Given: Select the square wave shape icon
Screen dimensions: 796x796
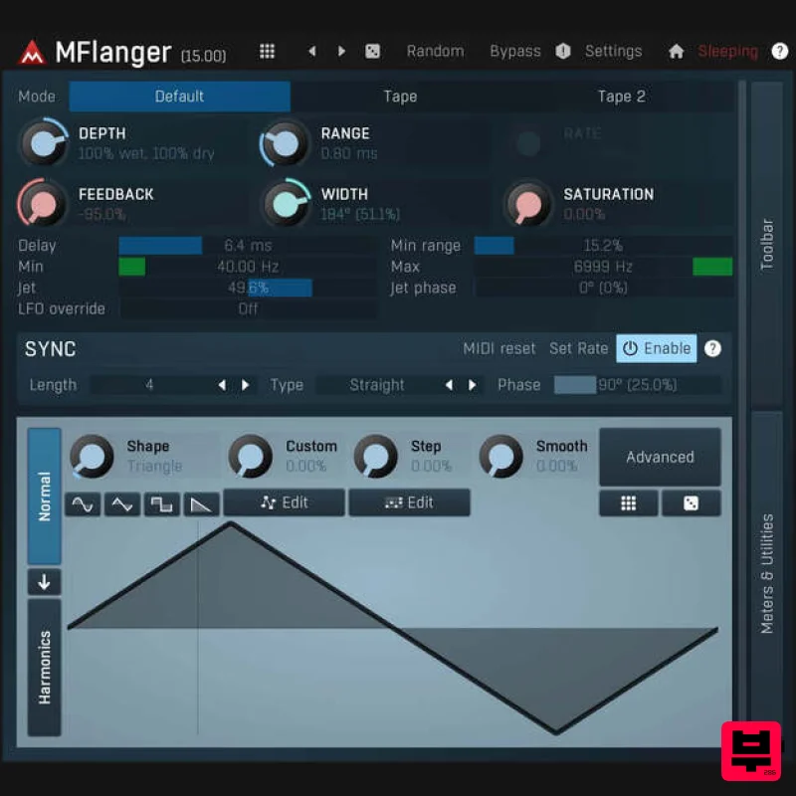Looking at the screenshot, I should click(161, 504).
